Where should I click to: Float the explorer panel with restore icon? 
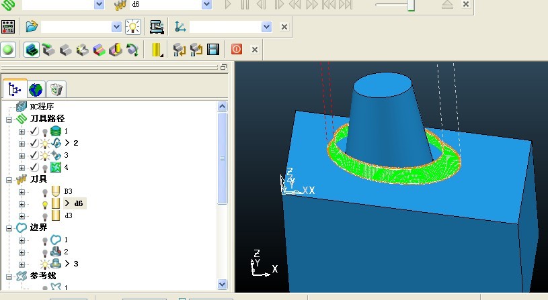(224, 67)
